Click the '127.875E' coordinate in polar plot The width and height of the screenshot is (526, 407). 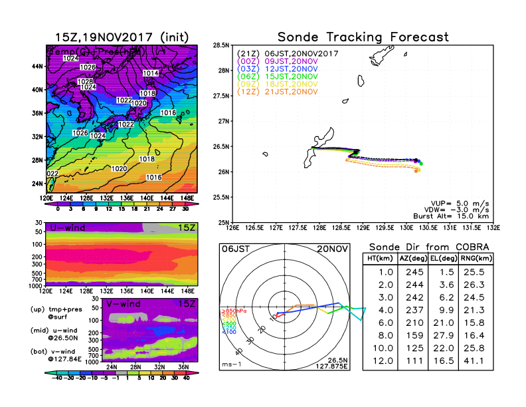331,366
